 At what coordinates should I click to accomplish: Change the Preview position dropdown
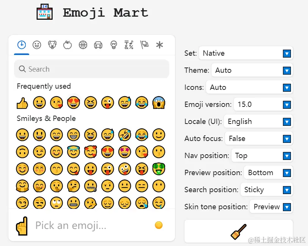(x=268, y=173)
